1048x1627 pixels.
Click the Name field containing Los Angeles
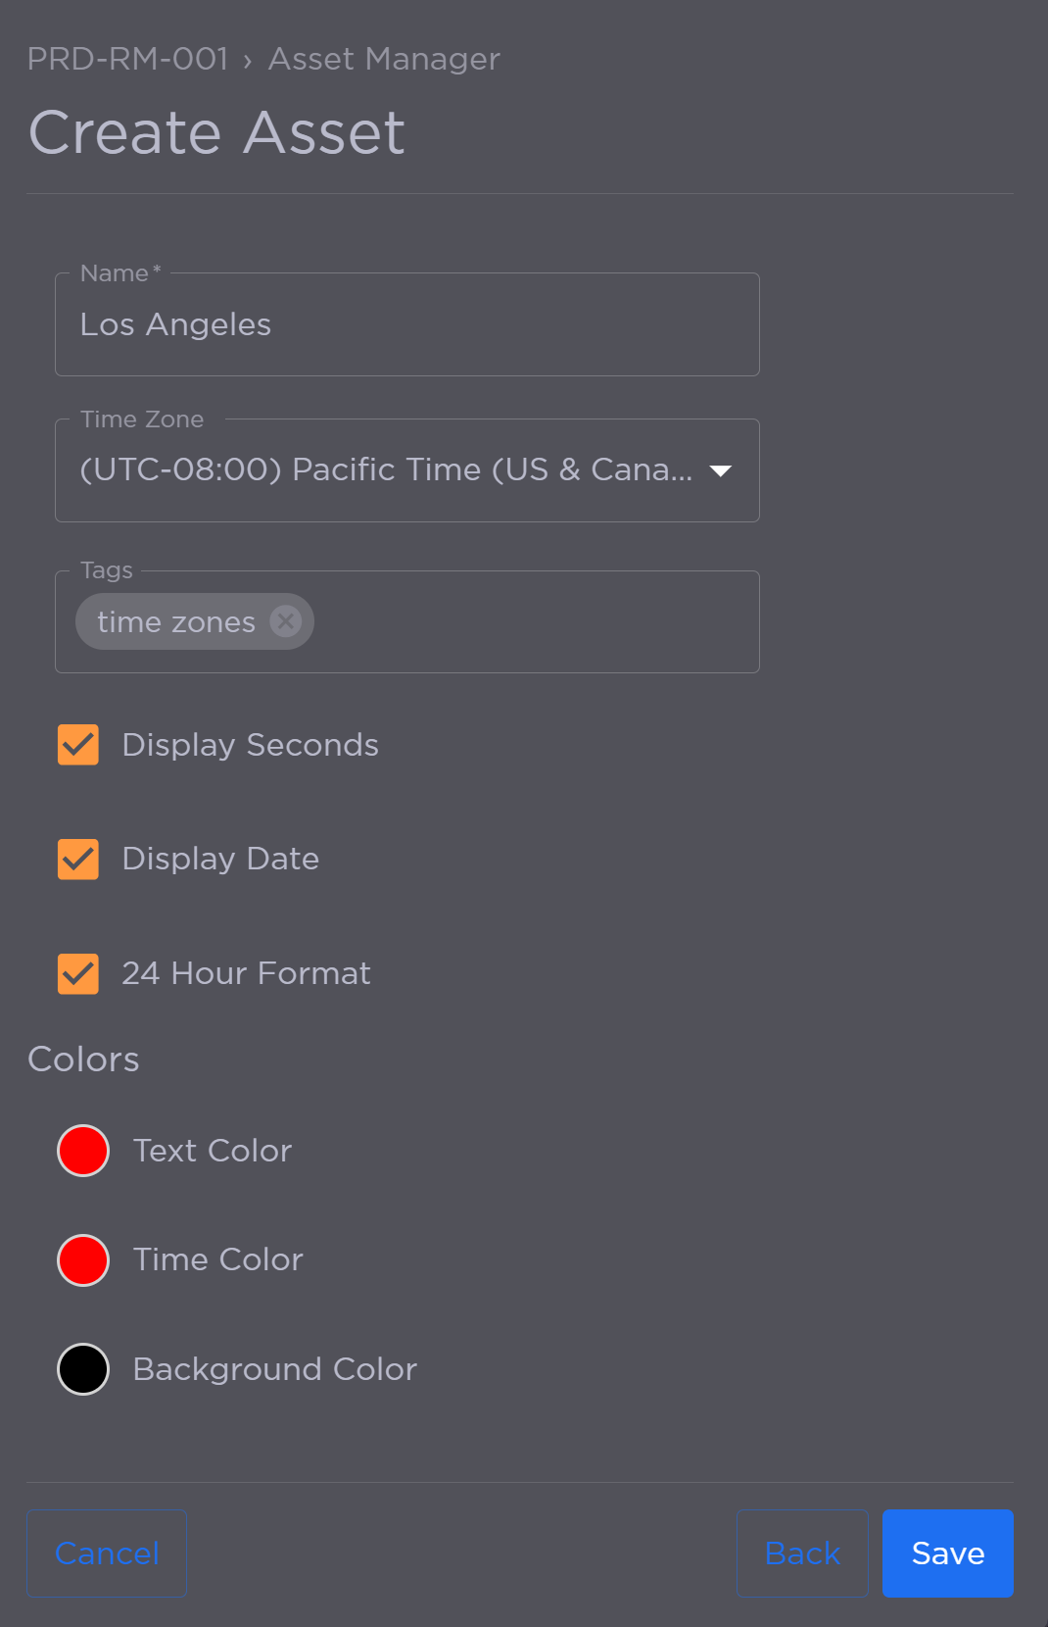click(406, 324)
